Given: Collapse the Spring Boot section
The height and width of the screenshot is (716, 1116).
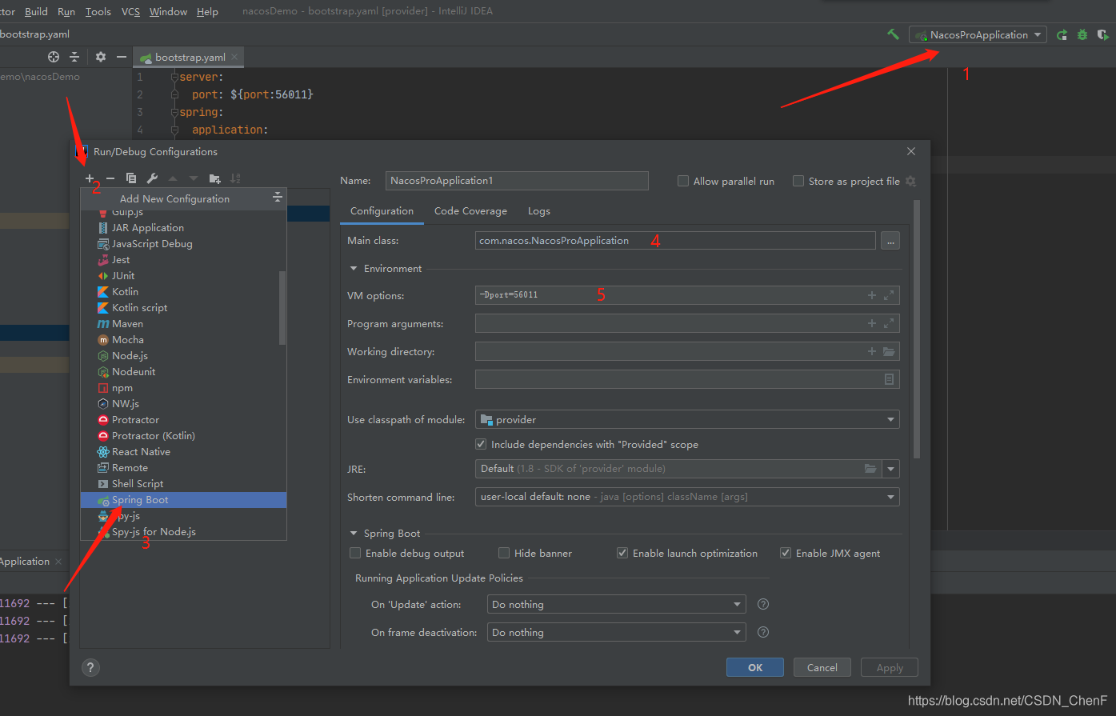Looking at the screenshot, I should click(x=354, y=534).
